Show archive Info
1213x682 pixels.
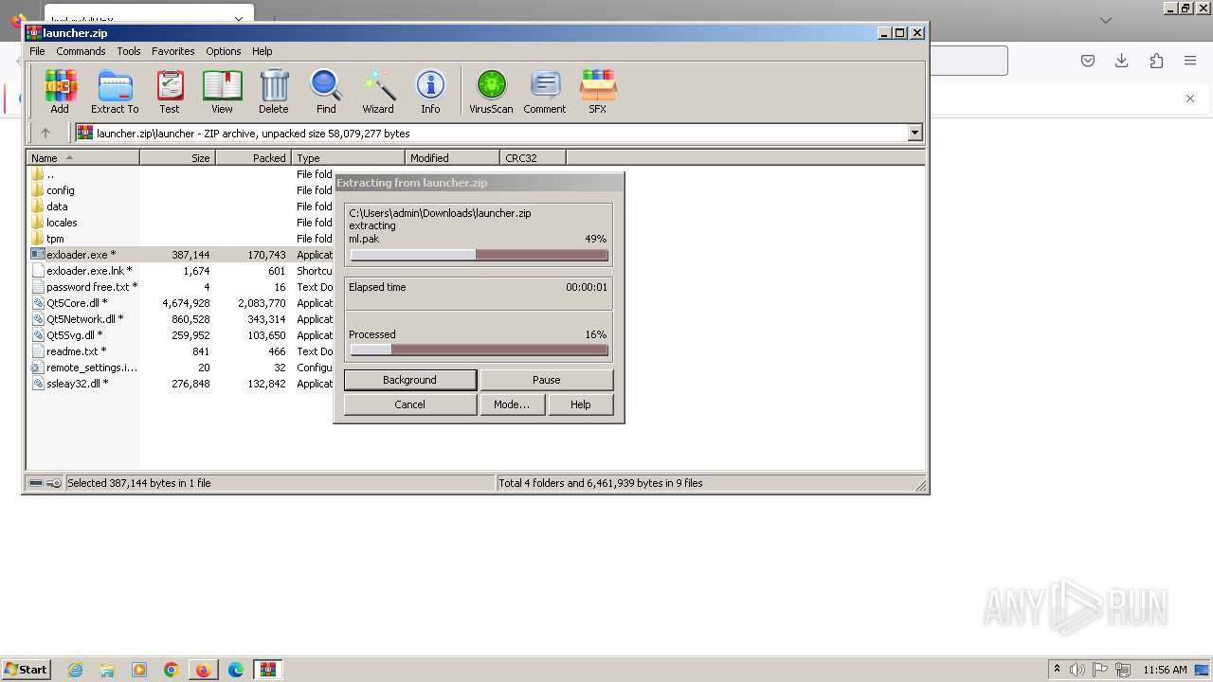(430, 92)
